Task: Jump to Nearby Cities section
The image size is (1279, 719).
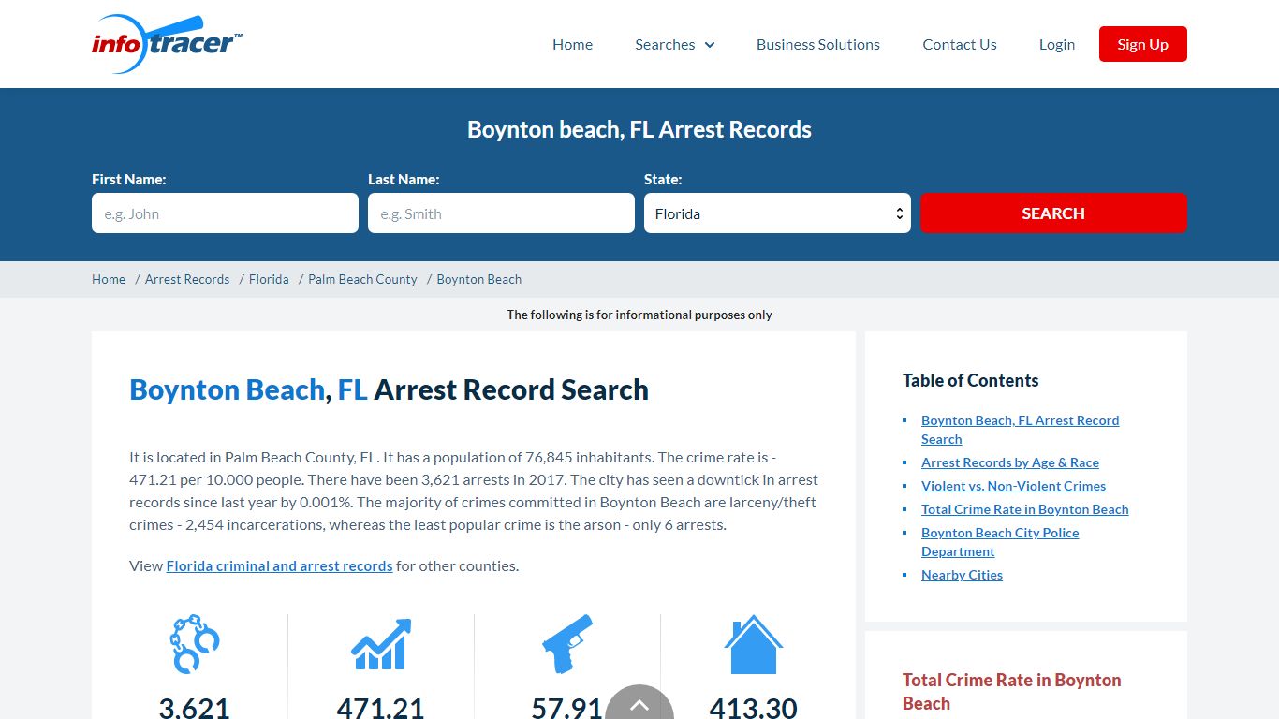Action: click(x=962, y=575)
